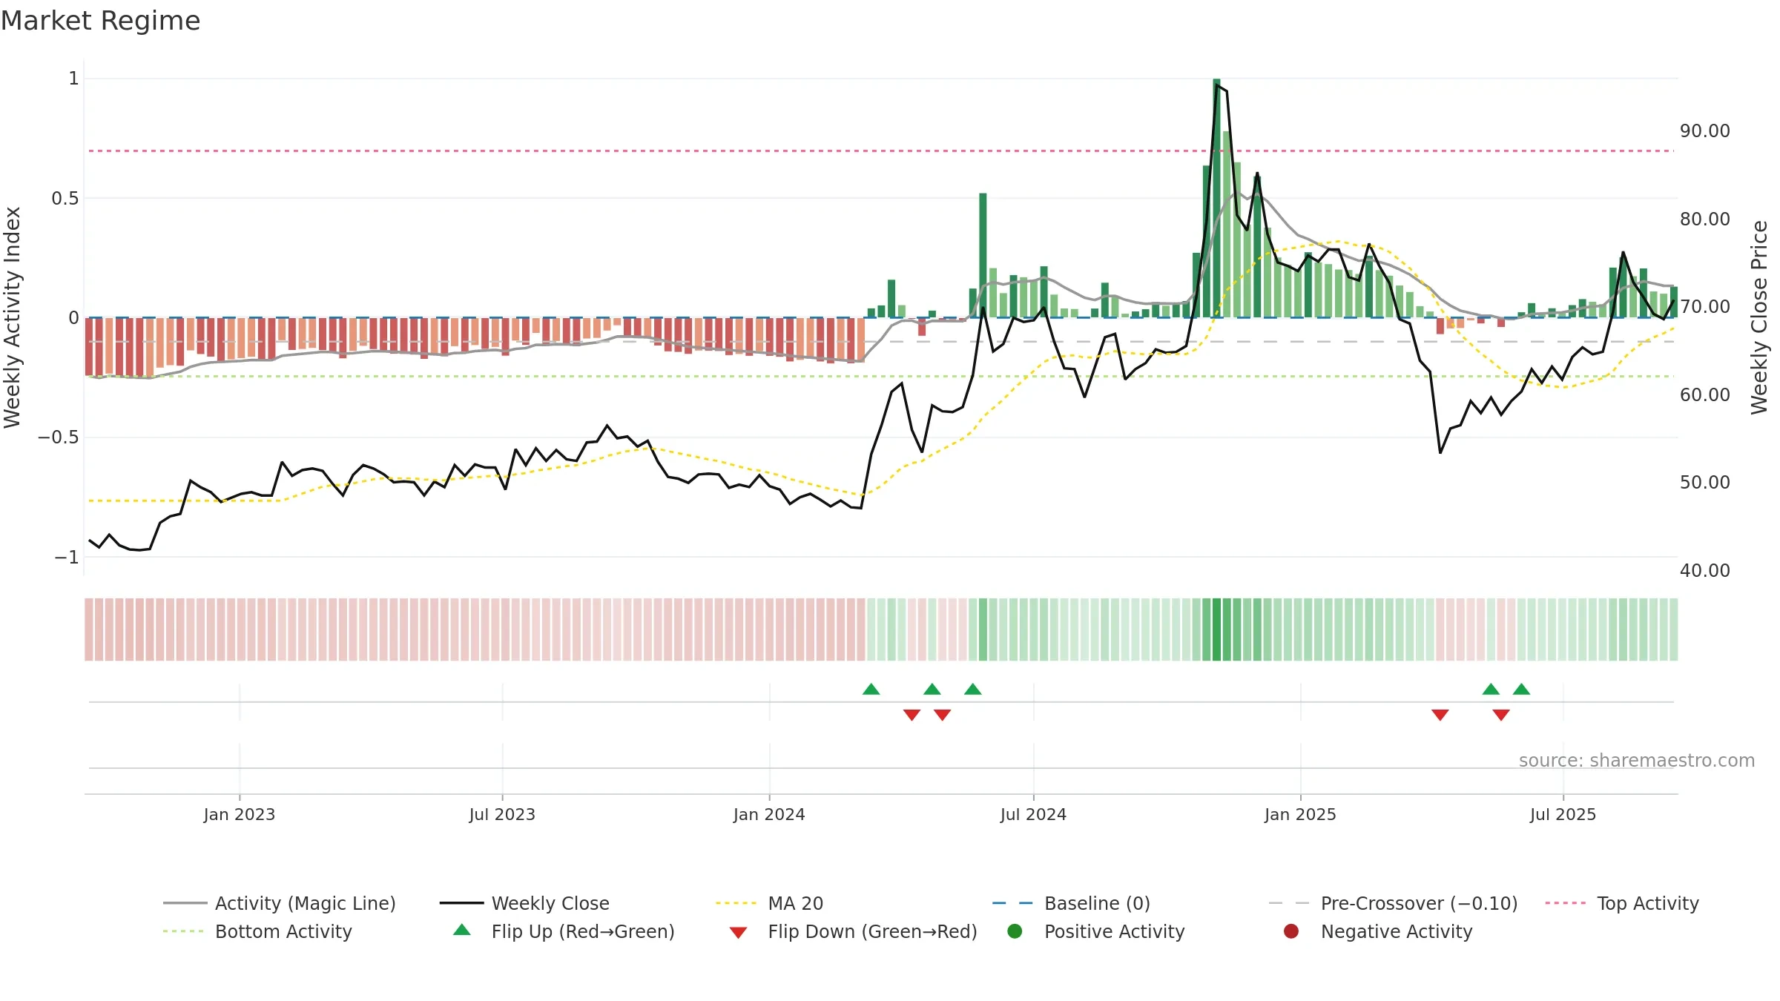1780x1001 pixels.
Task: Click the 80.00 price axis value
Action: (x=1705, y=219)
